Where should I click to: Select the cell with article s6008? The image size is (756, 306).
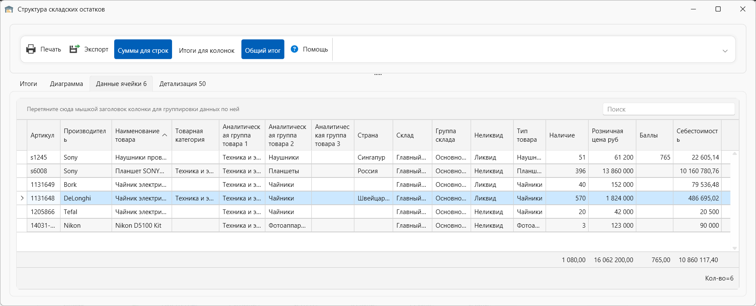43,171
